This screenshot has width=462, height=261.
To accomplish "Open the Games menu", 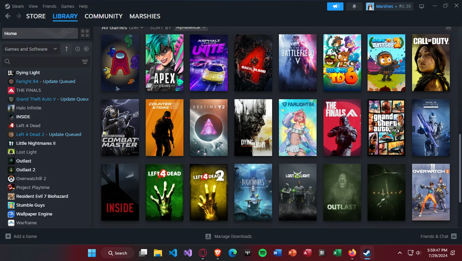I will tap(68, 6).
